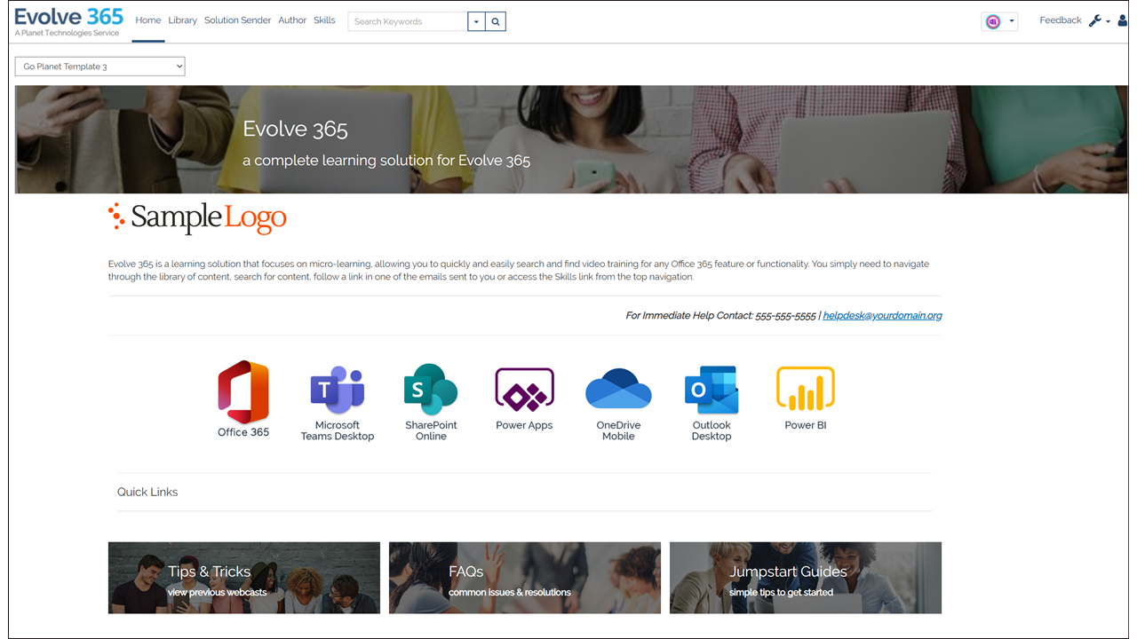Click the Office 365 label text
Screen dimensions: 1137x639
pos(243,432)
